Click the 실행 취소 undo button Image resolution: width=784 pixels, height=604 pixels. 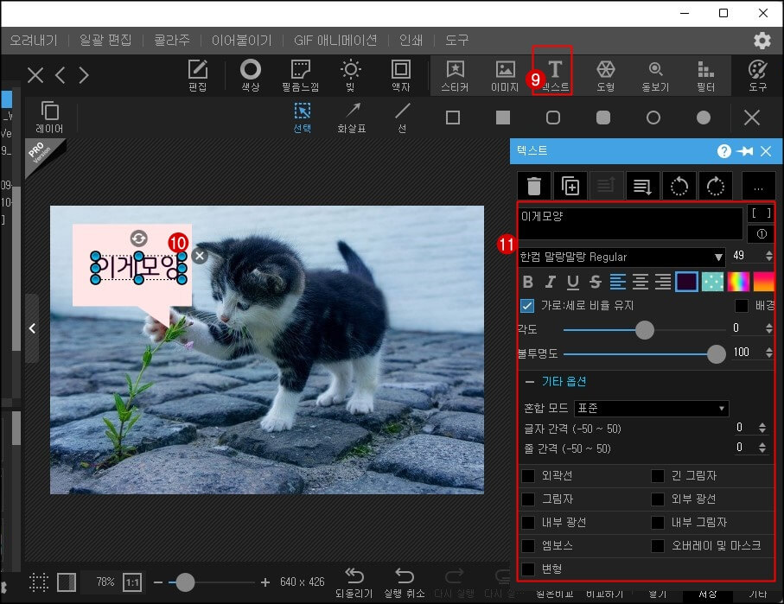(404, 583)
